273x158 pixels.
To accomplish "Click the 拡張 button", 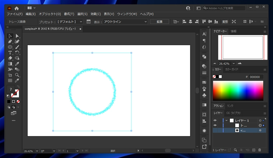I will click(159, 22).
